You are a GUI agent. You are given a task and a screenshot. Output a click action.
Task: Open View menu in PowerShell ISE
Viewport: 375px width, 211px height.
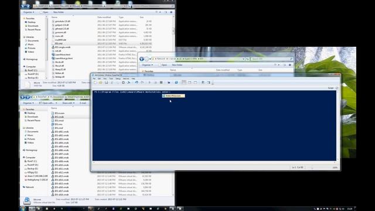pos(105,79)
